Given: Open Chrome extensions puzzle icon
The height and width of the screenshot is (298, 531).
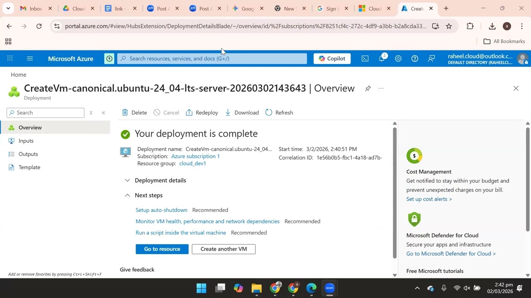Looking at the screenshot, I should coord(470,26).
